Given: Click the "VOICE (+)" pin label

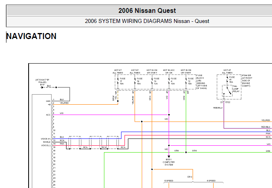Looking at the screenshot, I should (46, 139).
